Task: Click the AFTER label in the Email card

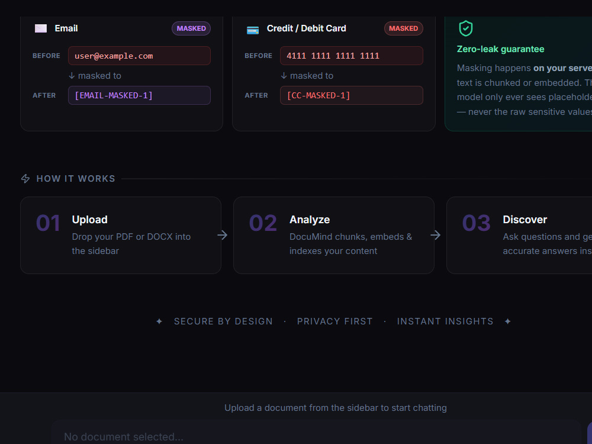Action: point(44,95)
